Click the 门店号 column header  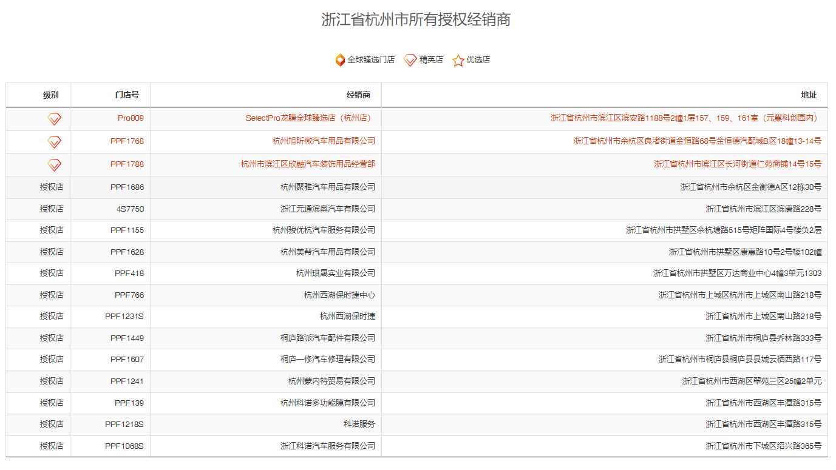click(127, 95)
